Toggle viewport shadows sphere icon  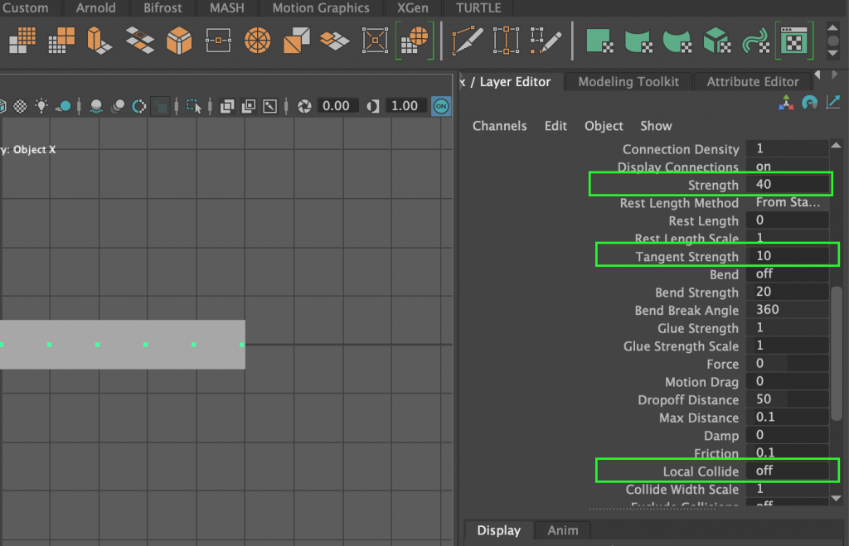[63, 106]
